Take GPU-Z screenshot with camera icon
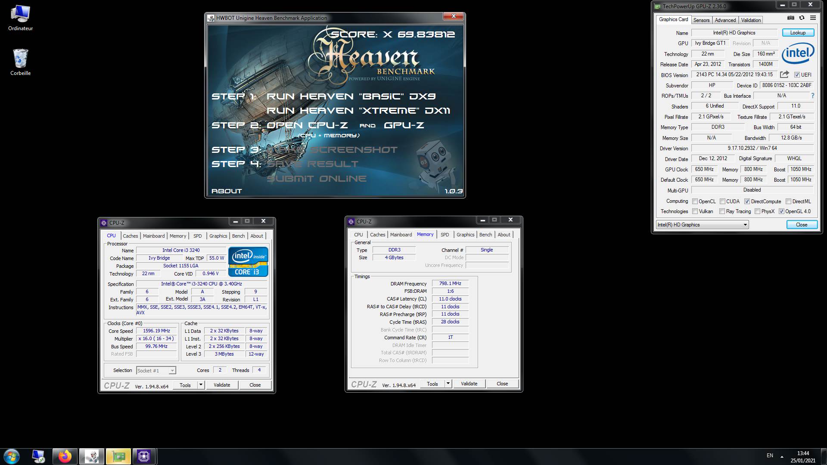 790,18
